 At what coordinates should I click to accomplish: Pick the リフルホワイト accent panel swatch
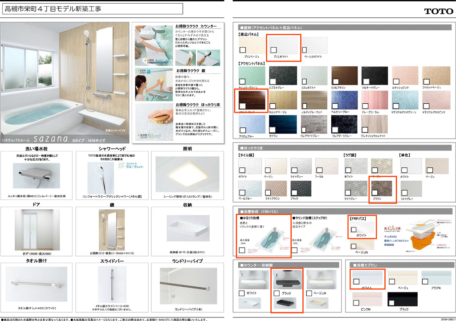(314, 76)
